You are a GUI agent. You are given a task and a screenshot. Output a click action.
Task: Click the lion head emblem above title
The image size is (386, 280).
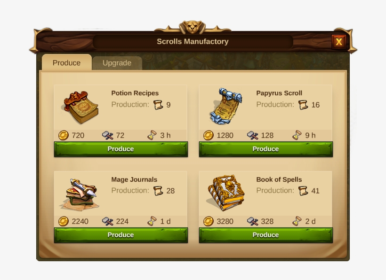(x=192, y=26)
